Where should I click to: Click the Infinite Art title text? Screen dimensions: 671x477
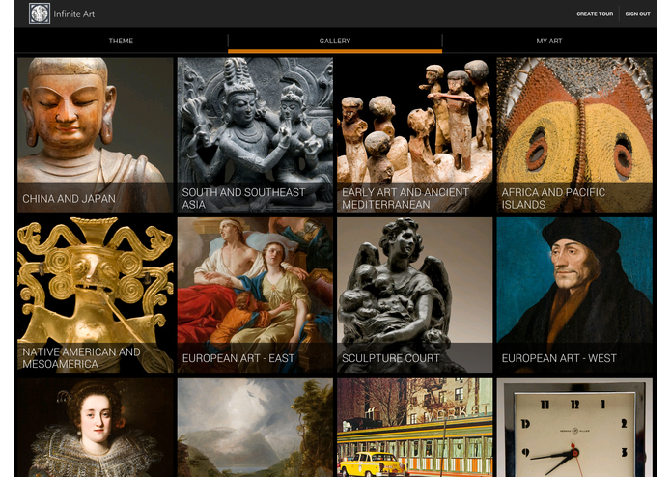coord(74,14)
